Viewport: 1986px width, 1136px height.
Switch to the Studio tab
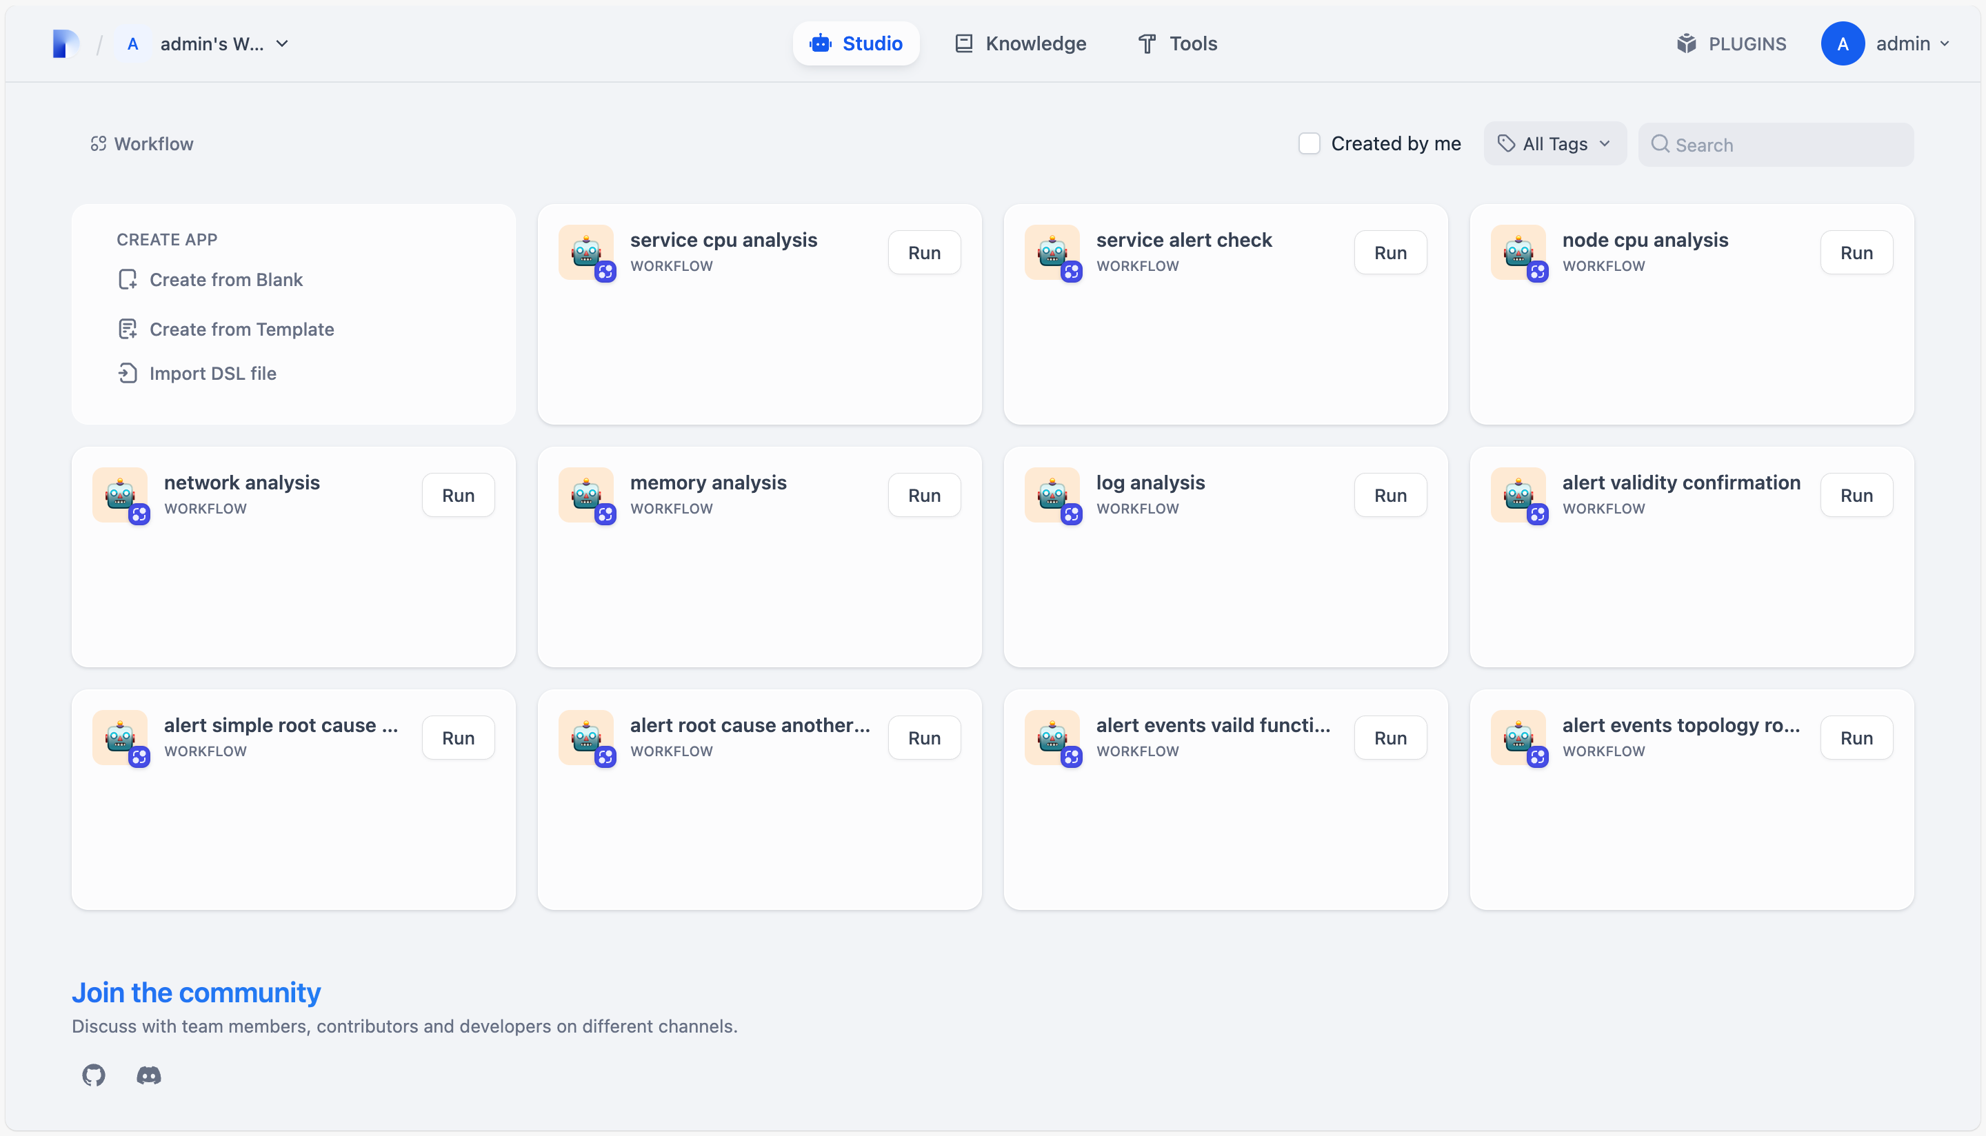click(856, 43)
